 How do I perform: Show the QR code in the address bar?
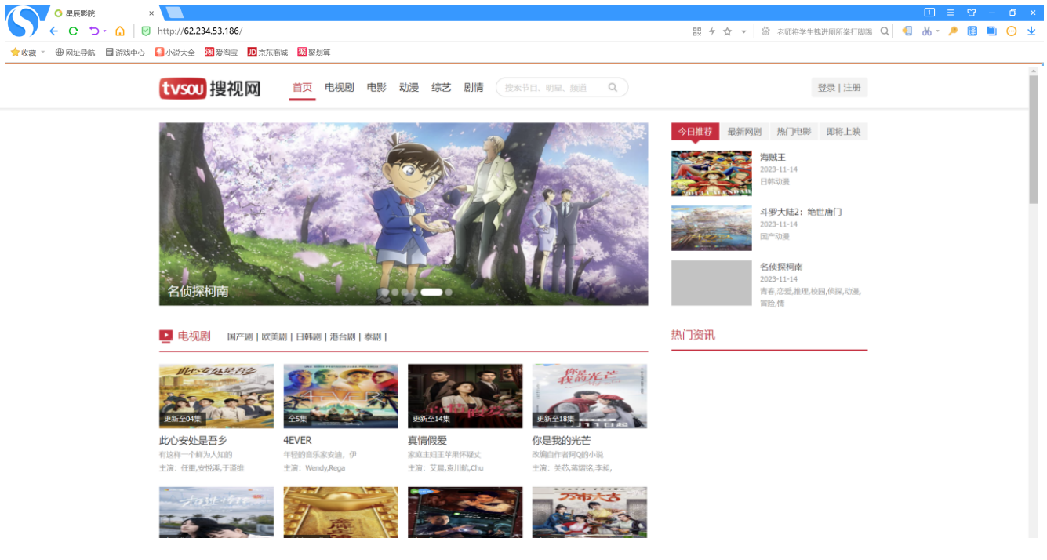[x=696, y=31]
